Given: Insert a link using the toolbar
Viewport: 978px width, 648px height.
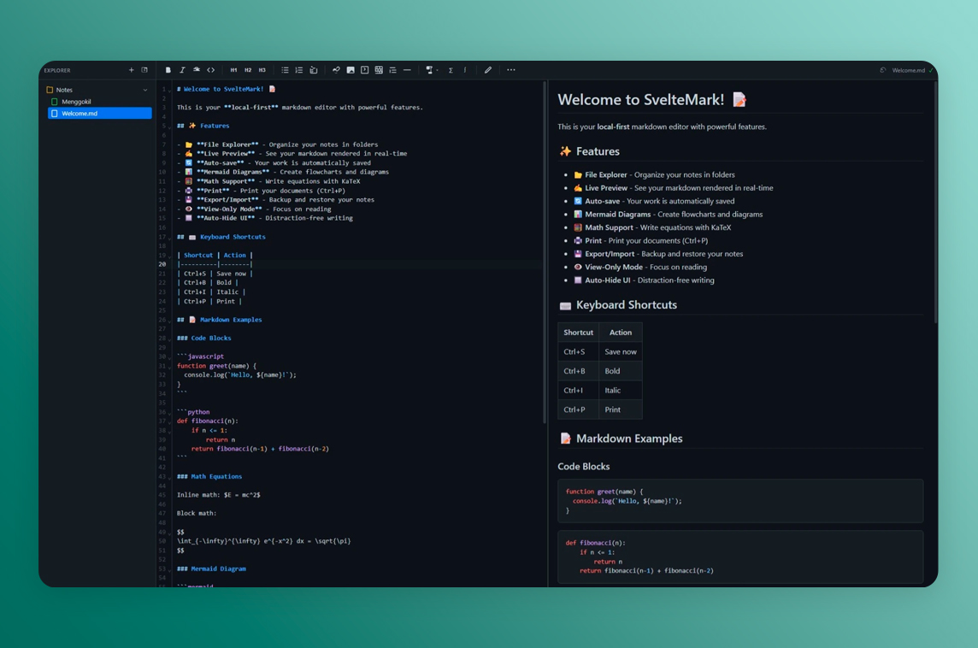Looking at the screenshot, I should pos(336,70).
